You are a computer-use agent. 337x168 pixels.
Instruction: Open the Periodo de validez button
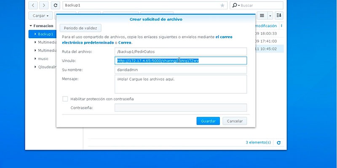pos(80,28)
